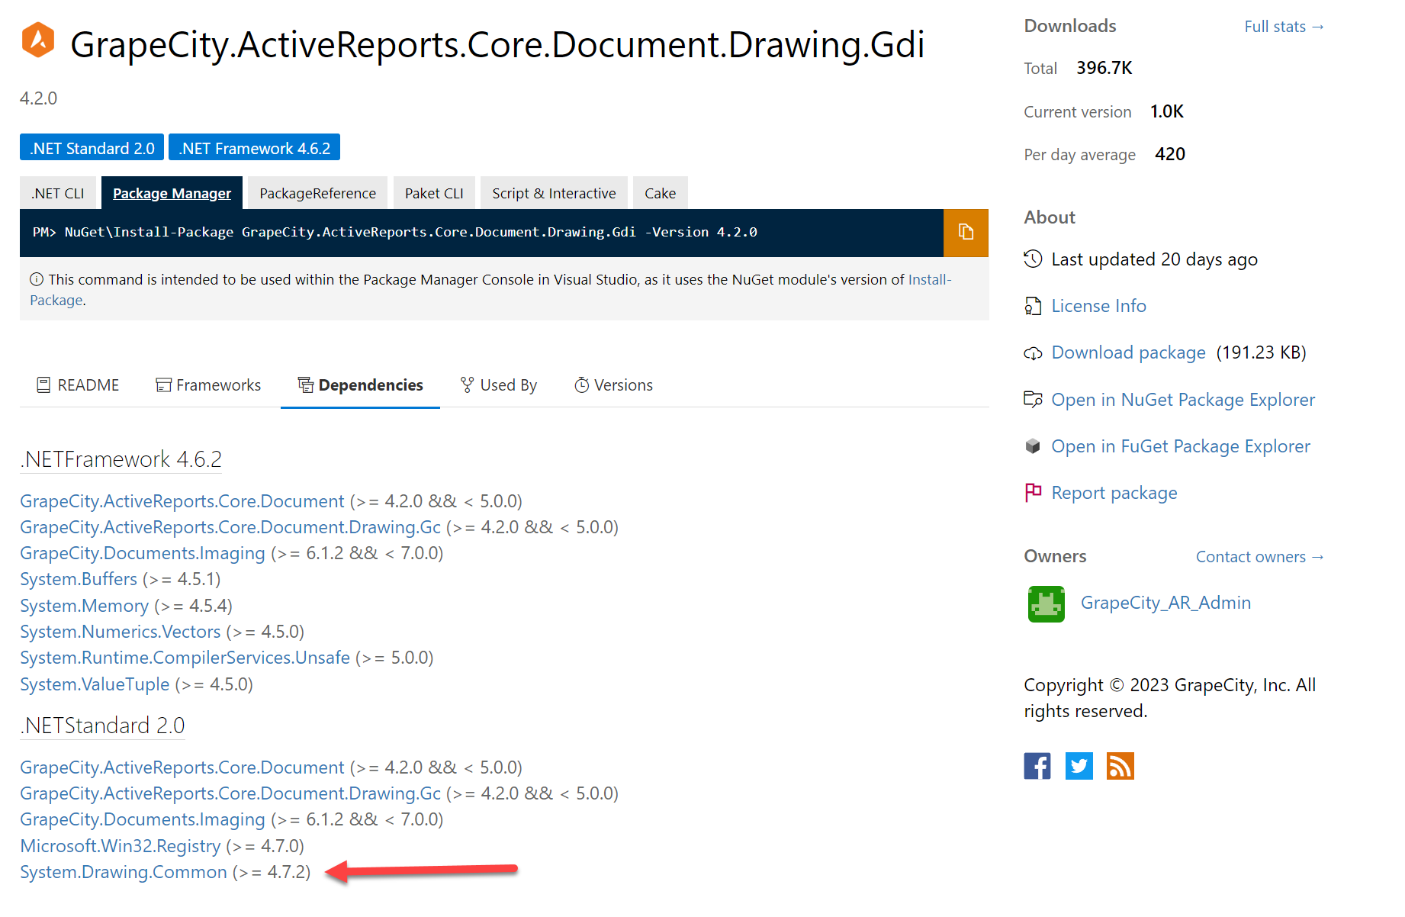
Task: Open the License Info link
Action: point(1098,306)
